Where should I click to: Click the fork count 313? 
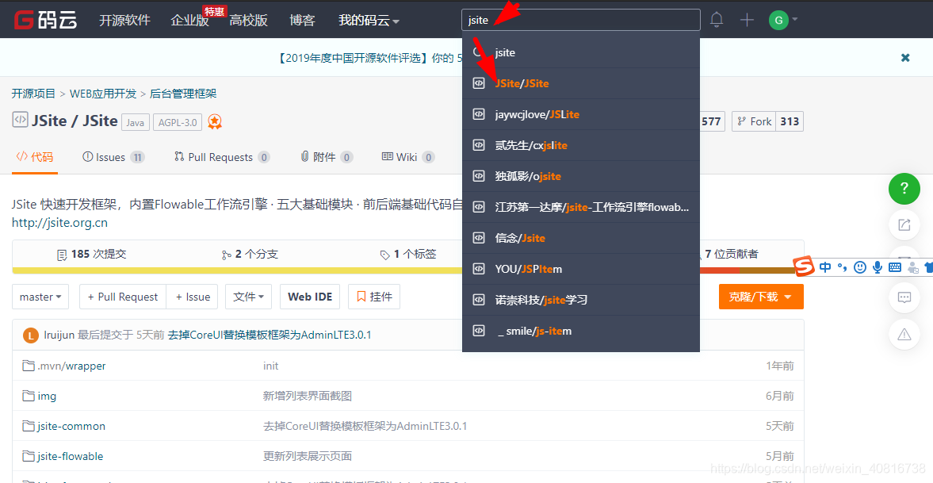pyautogui.click(x=790, y=121)
